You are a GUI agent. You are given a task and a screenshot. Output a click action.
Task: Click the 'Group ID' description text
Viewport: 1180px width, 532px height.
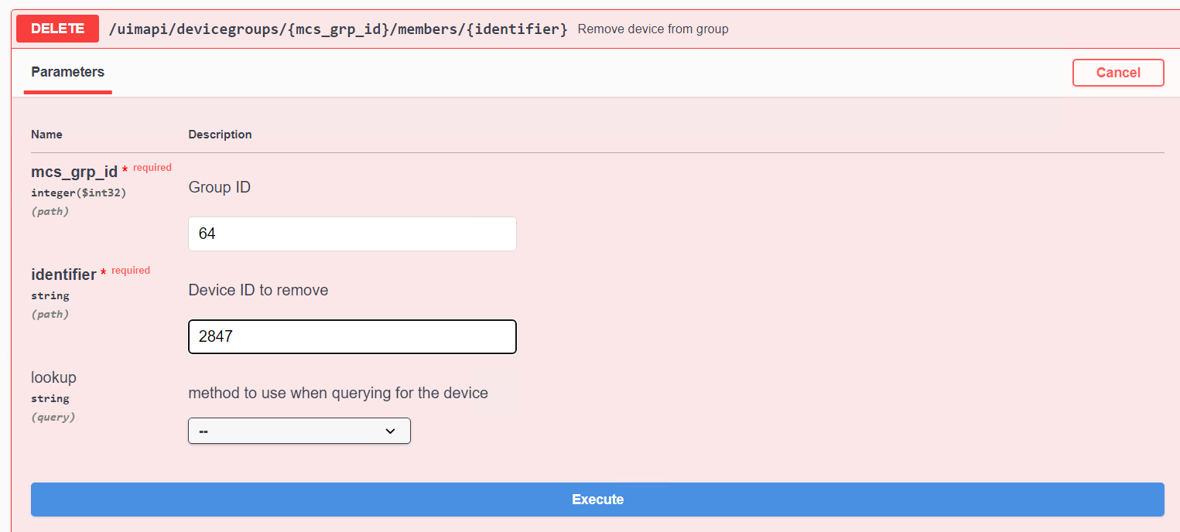click(219, 187)
